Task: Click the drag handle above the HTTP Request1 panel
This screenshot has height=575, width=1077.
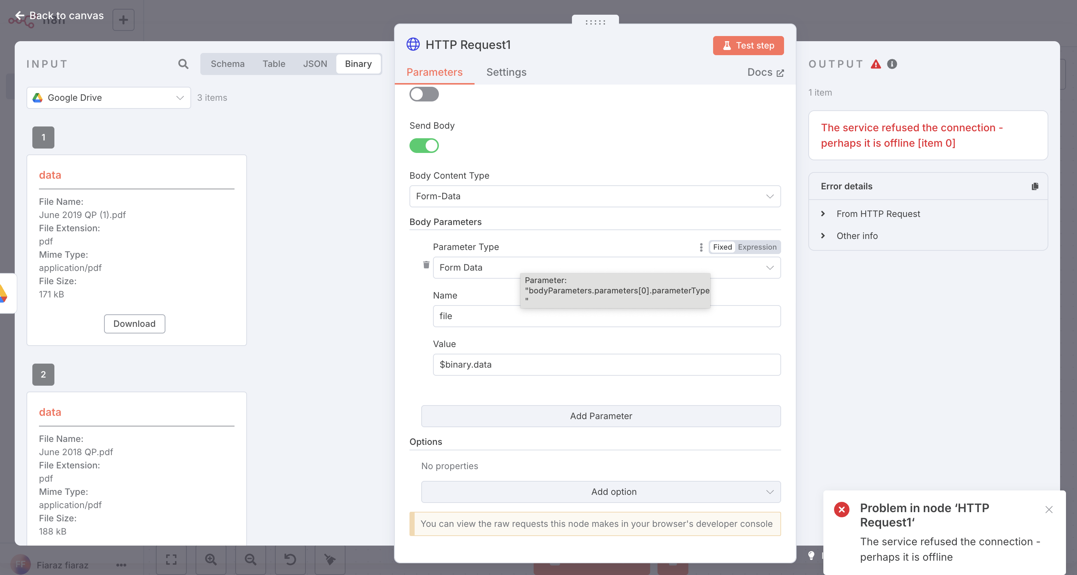Action: coord(595,22)
